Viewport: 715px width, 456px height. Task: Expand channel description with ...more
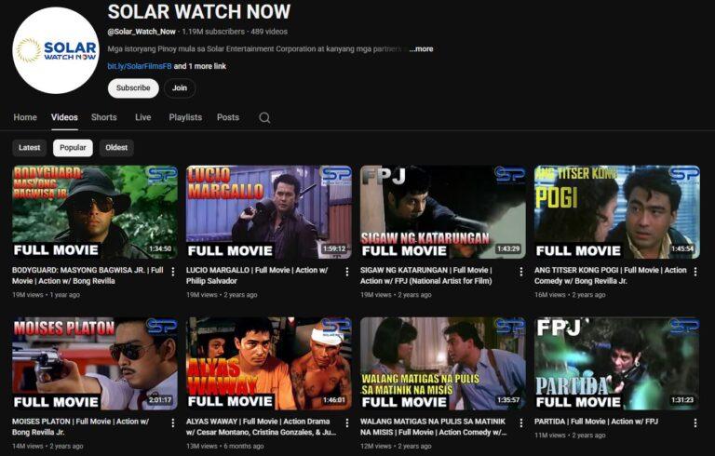tap(421, 48)
